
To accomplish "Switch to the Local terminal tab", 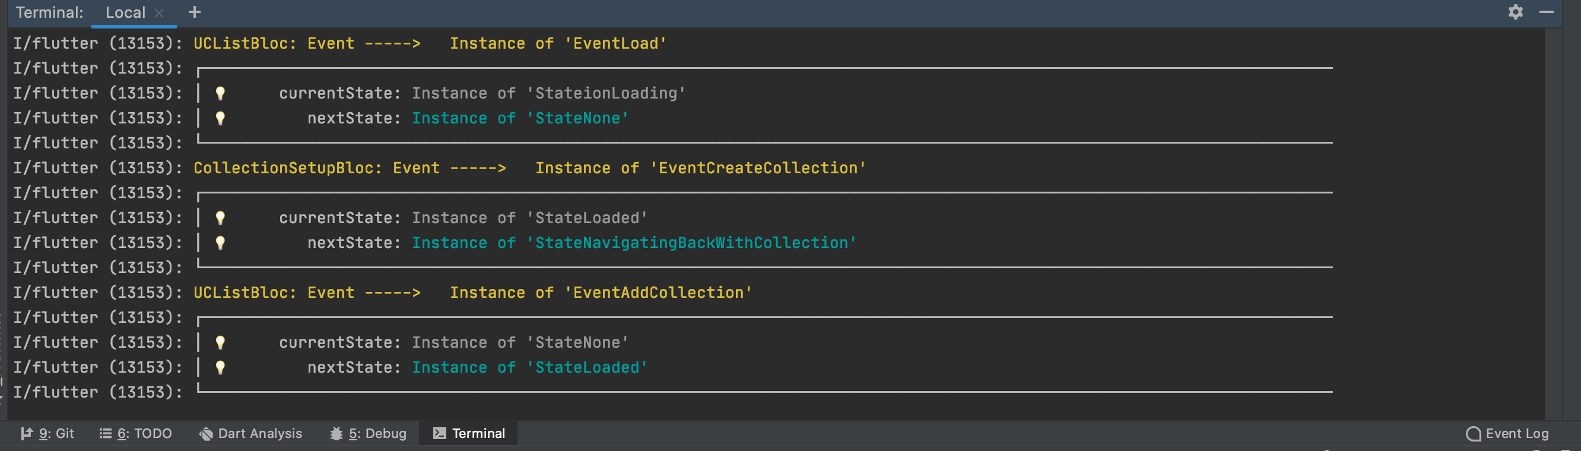I will tap(125, 13).
